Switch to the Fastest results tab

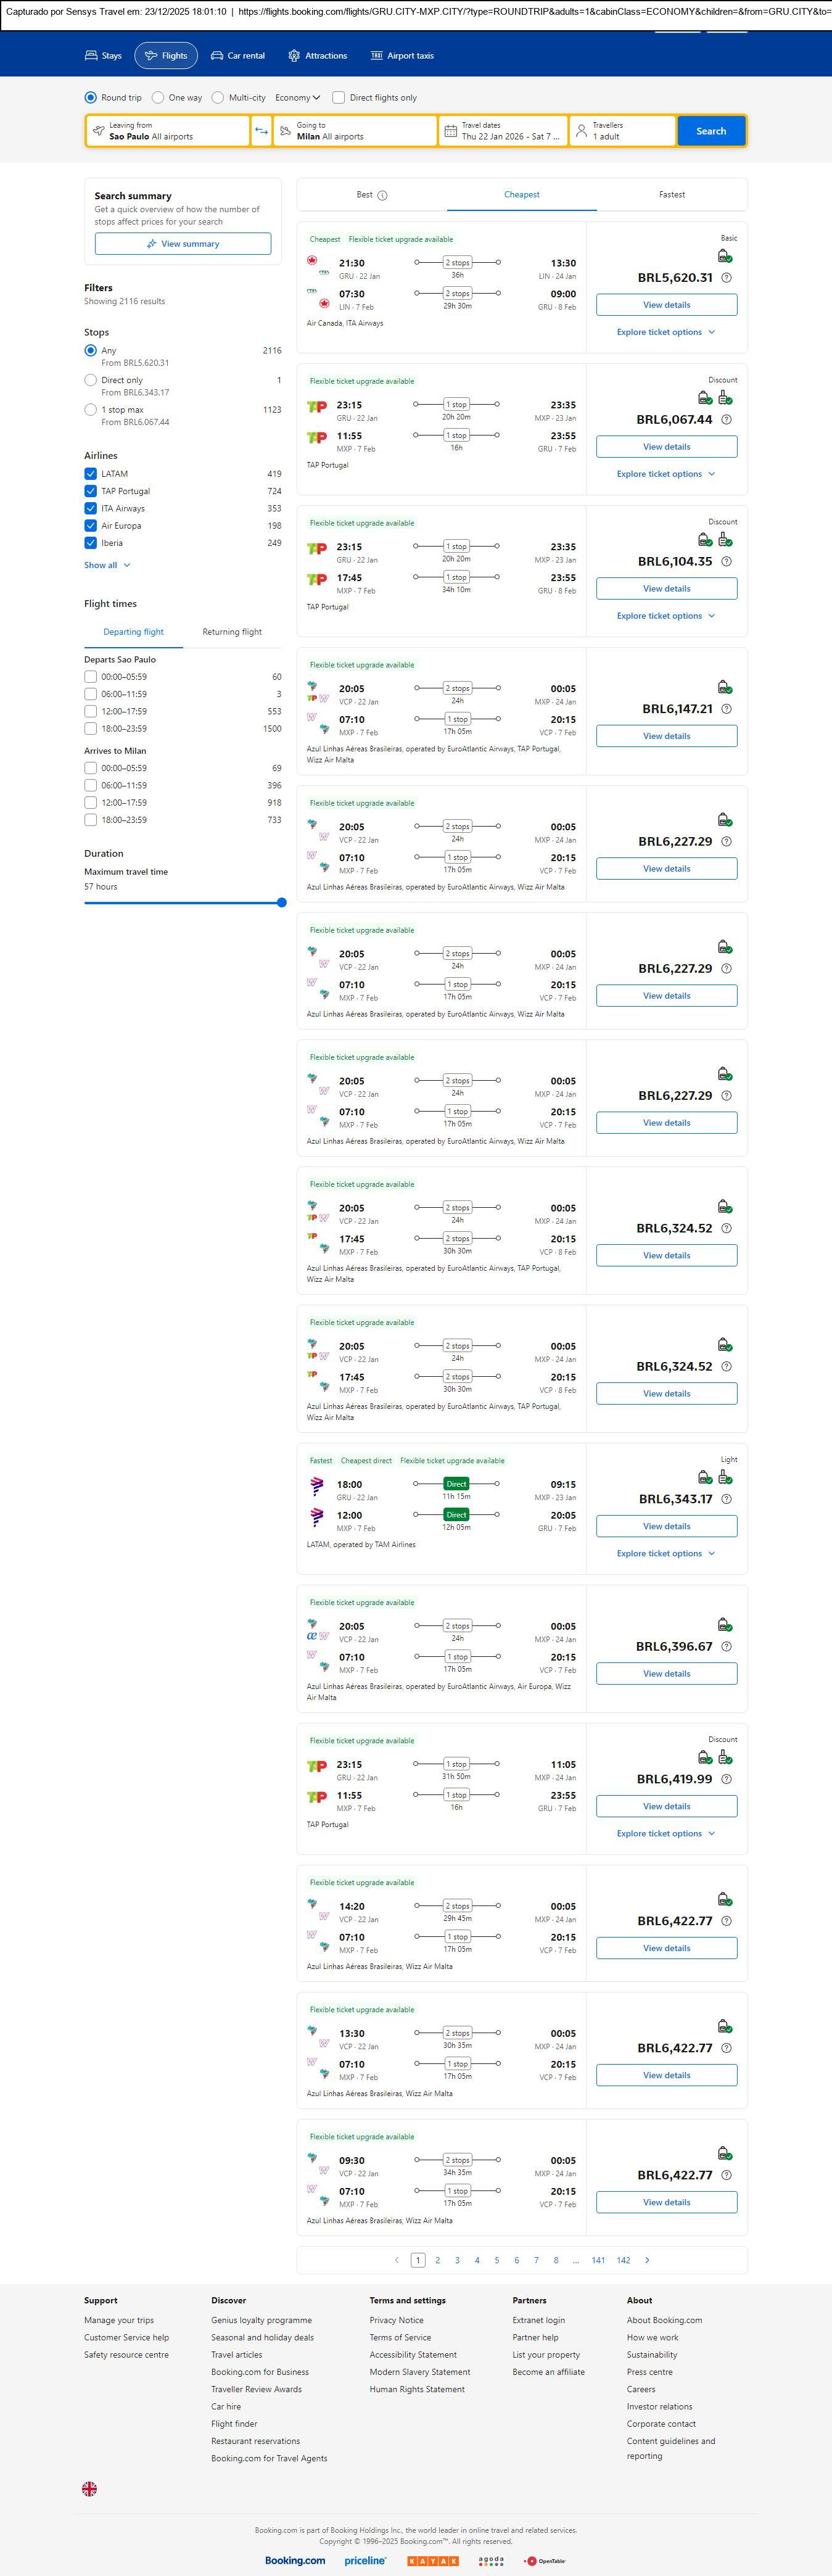[672, 195]
